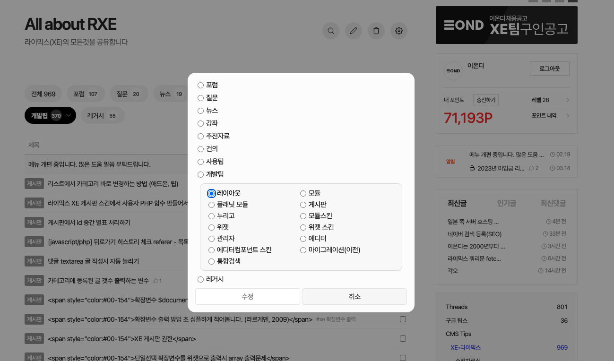
Task: Open post 댓글 textarea 글 작성시 자동 늘리기
Action: point(94,261)
